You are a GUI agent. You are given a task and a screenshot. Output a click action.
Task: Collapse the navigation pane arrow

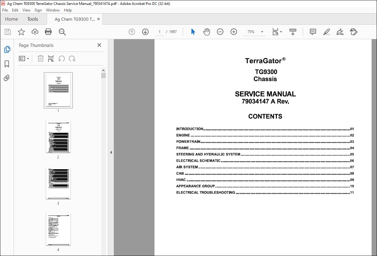(x=111, y=152)
